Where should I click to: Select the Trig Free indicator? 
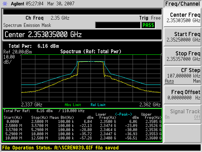150,18
